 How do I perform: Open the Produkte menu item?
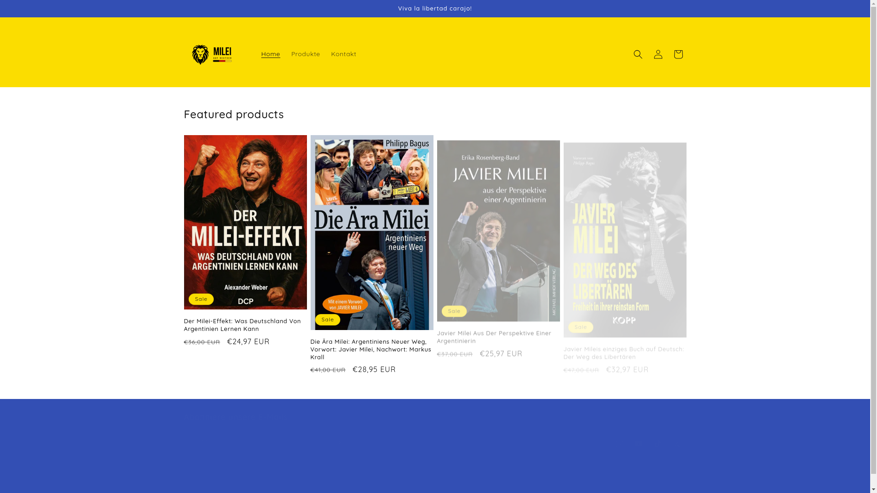tap(306, 54)
